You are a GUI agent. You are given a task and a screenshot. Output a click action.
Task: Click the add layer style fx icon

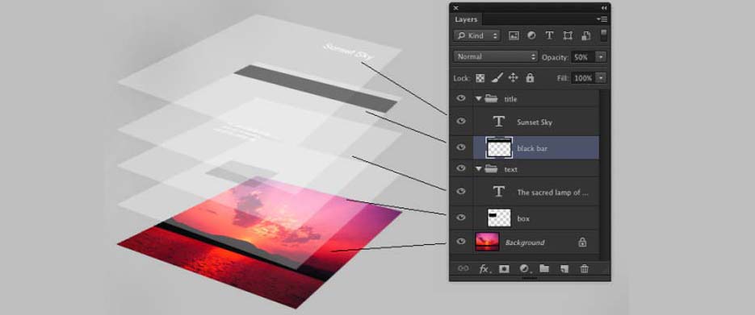tap(484, 269)
